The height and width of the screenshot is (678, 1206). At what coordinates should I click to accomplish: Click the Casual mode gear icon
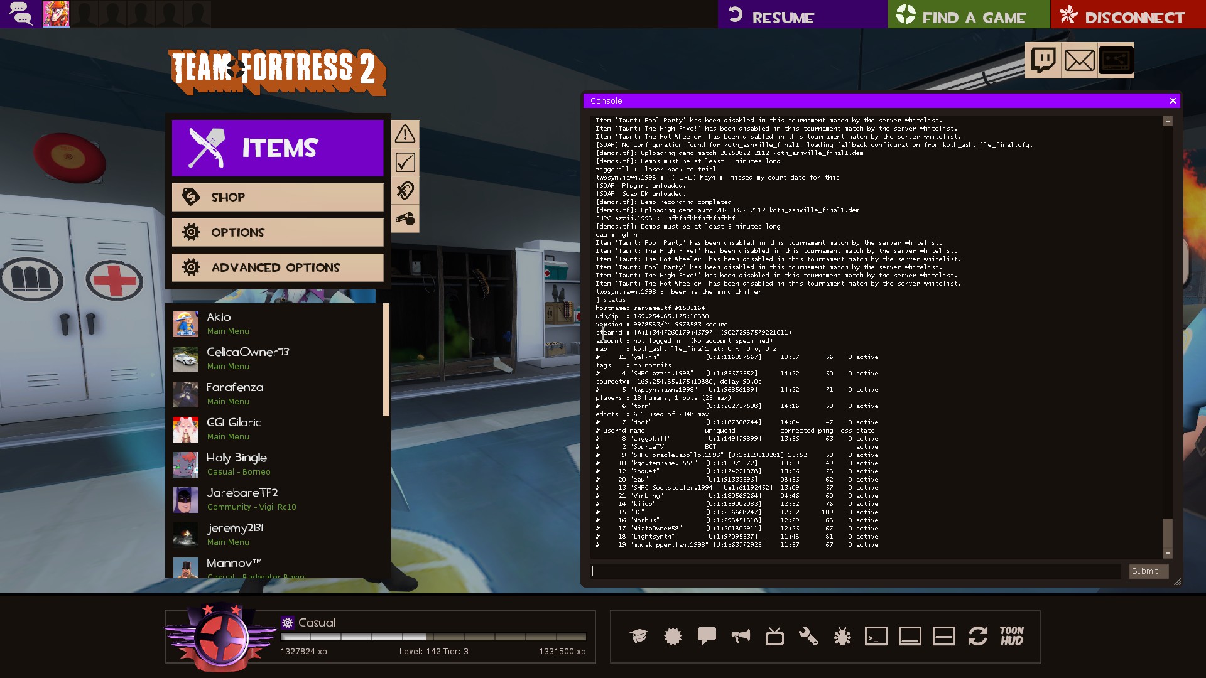tap(288, 623)
